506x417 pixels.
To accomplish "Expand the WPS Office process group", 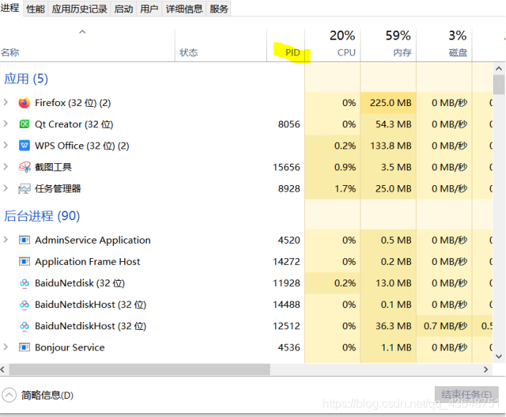I will click(6, 146).
